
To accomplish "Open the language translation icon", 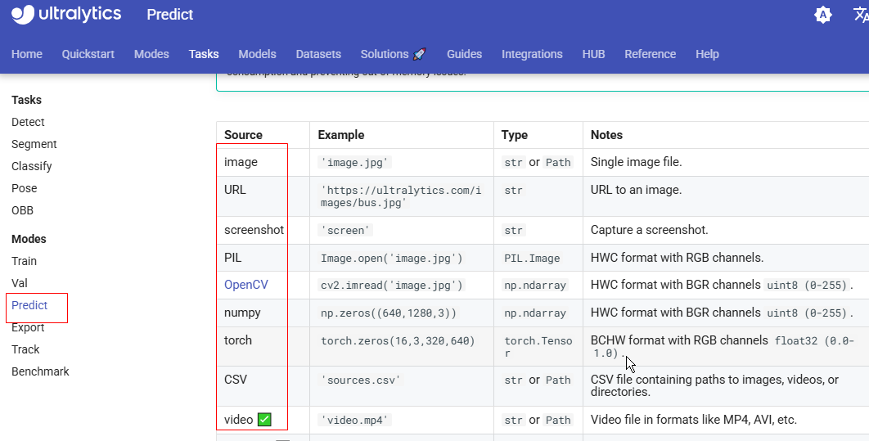I will pos(862,15).
